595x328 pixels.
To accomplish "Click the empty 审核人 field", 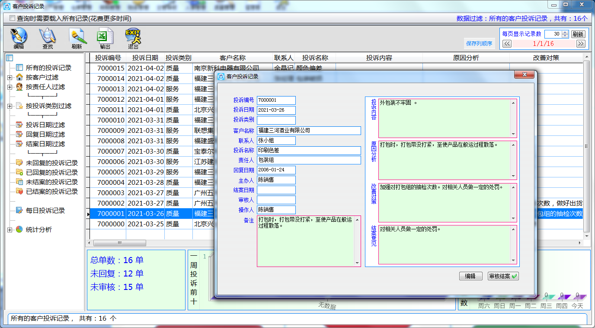I will [x=276, y=200].
